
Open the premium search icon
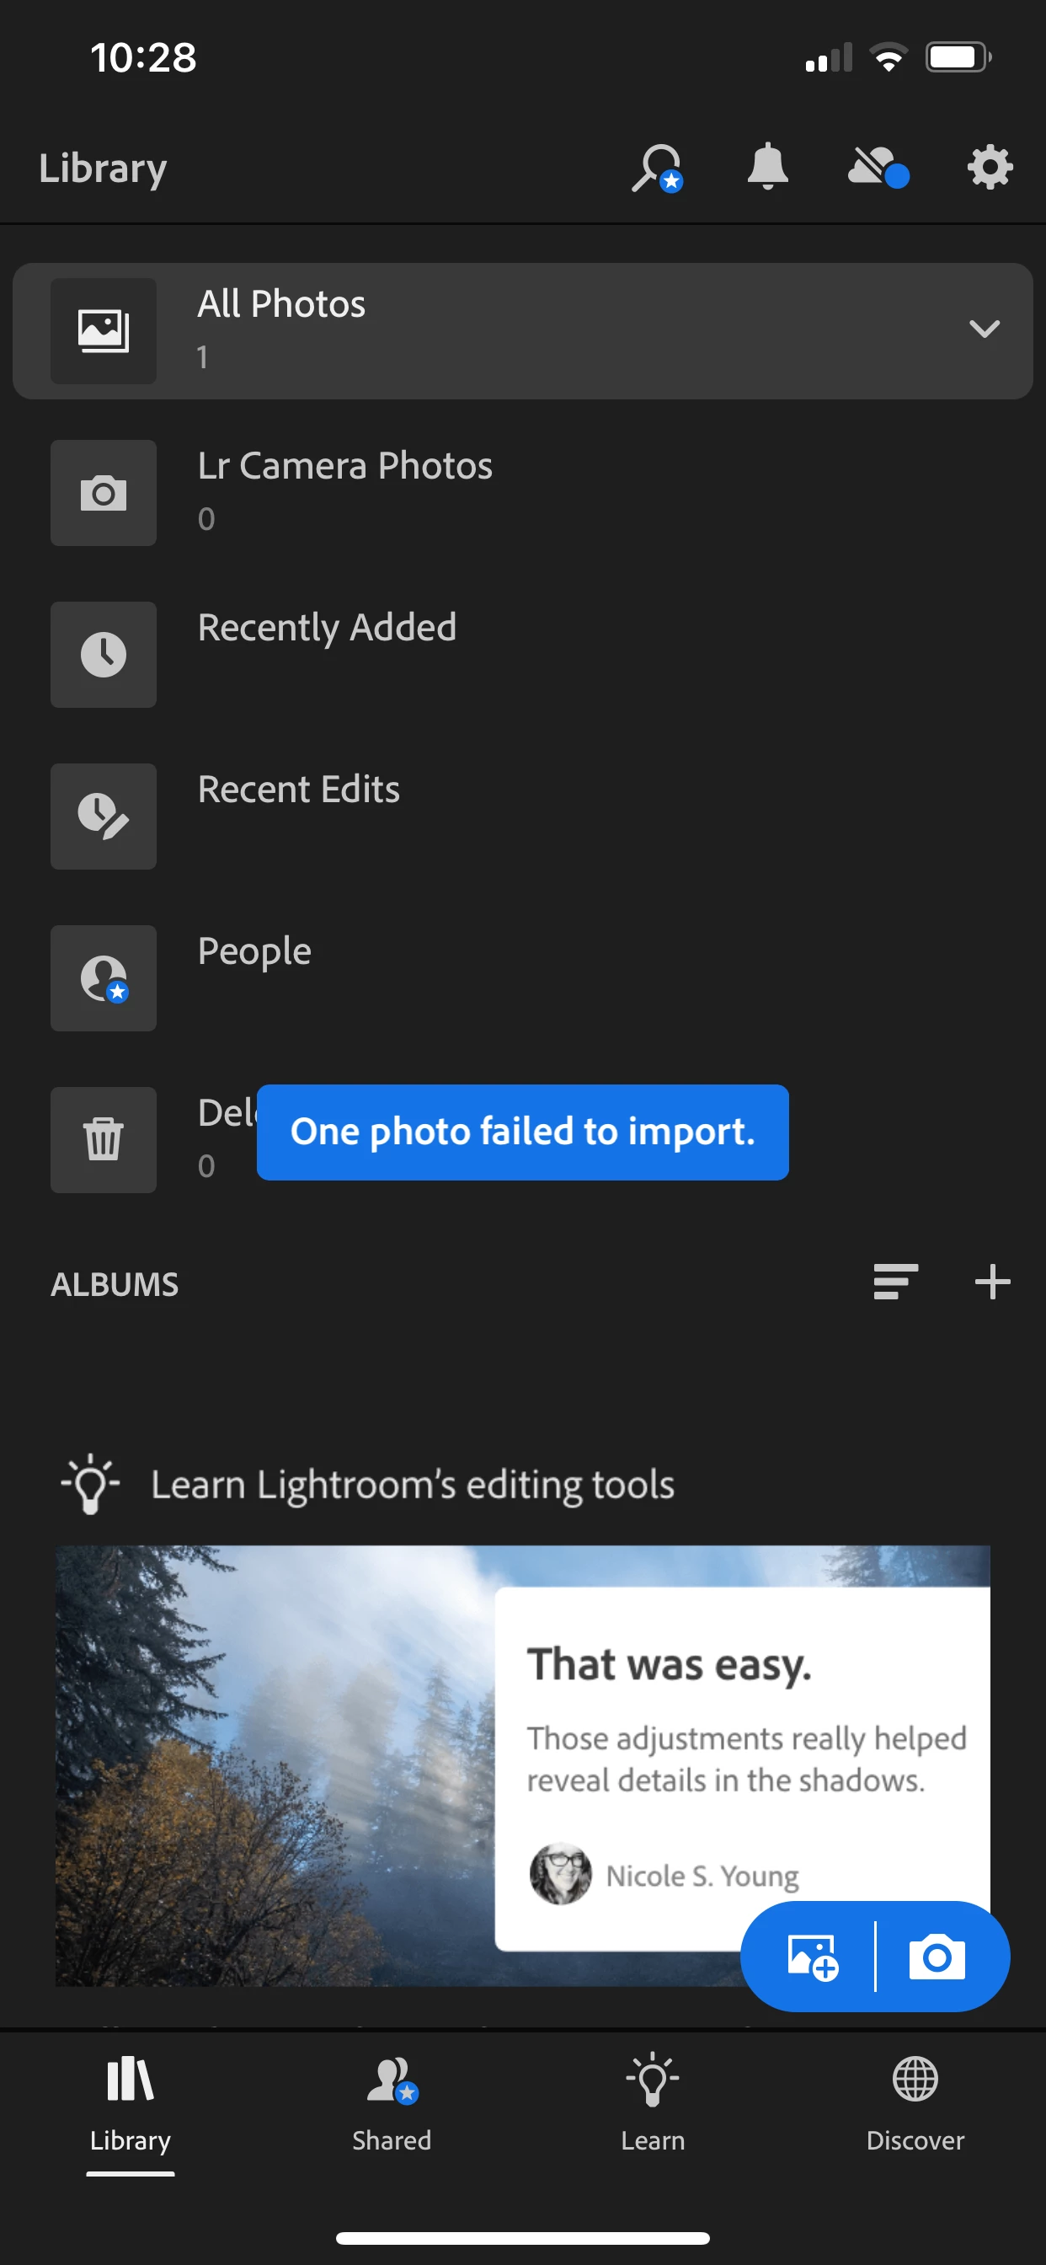pos(657,167)
